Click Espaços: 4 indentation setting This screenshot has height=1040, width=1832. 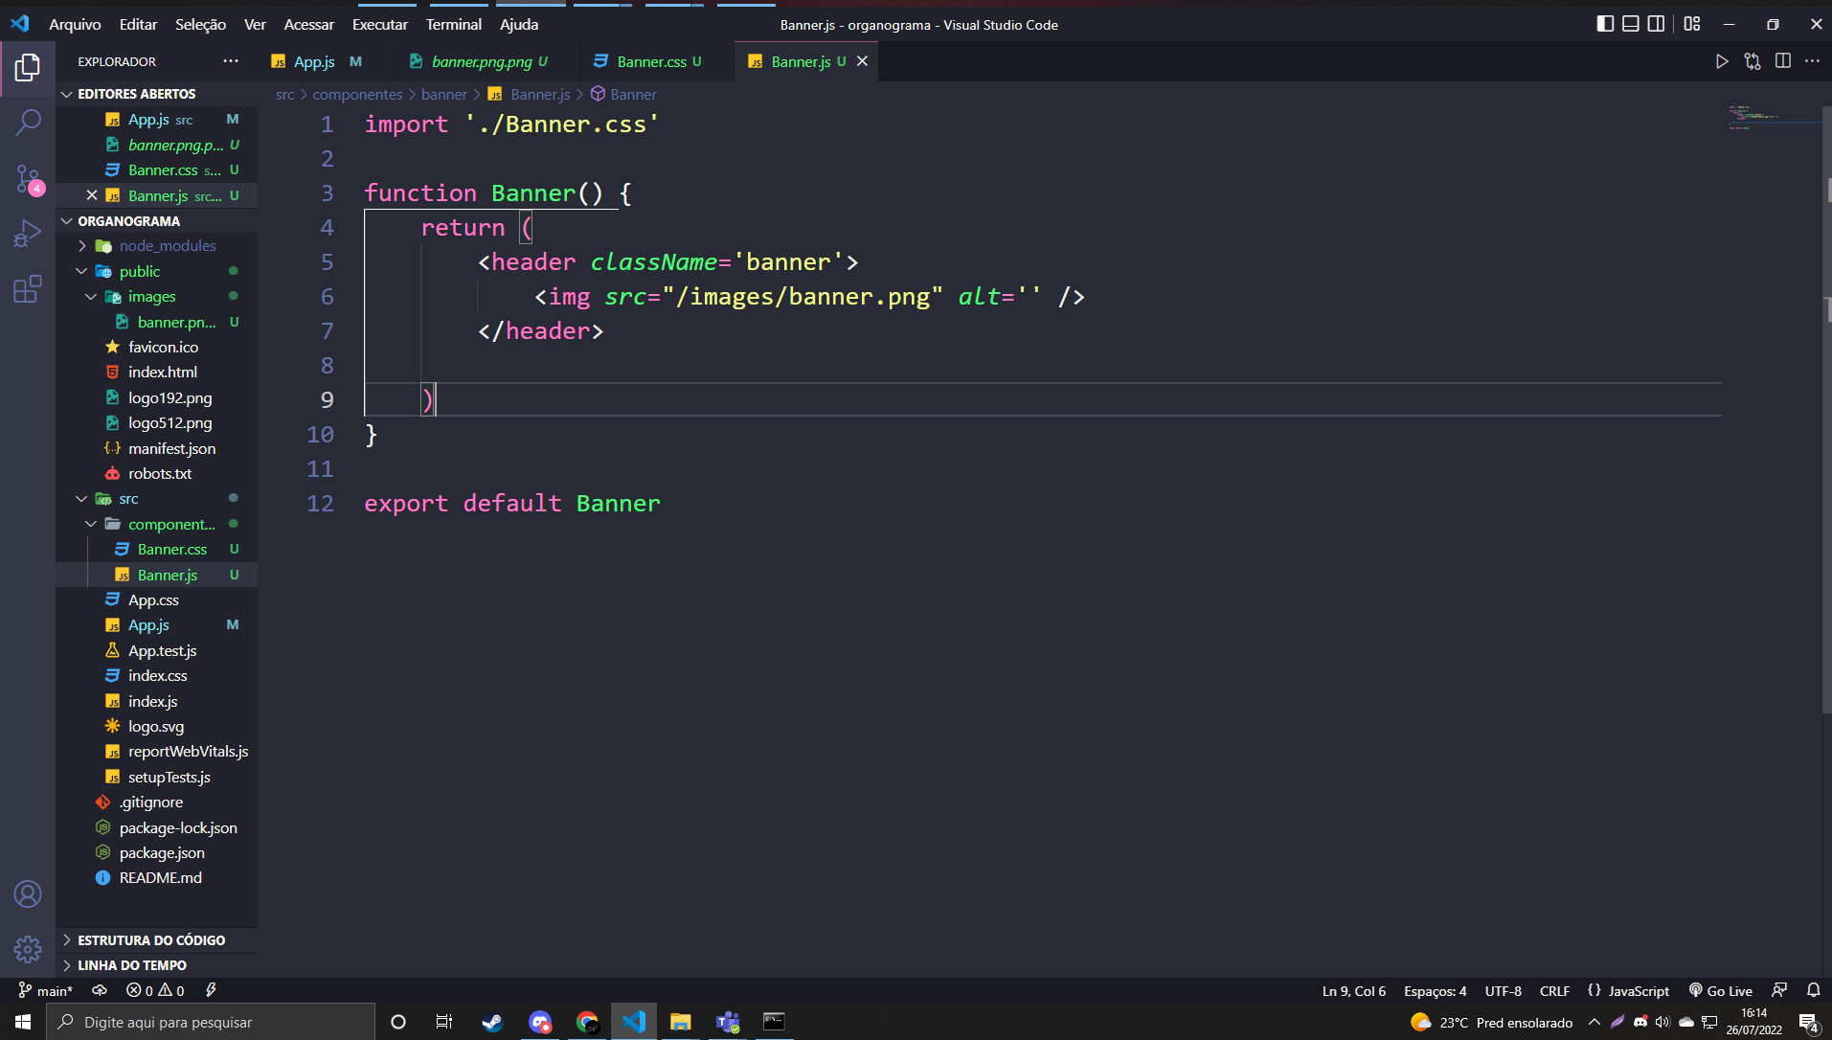(1435, 990)
